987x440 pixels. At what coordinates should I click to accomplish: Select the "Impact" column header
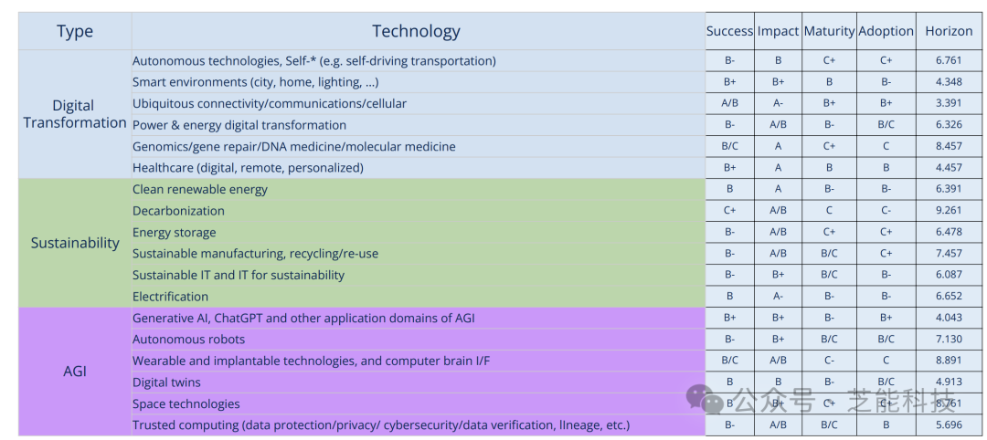[778, 31]
